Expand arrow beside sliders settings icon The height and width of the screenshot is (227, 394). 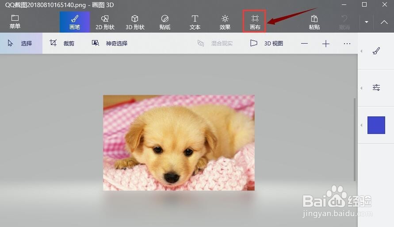361,88
